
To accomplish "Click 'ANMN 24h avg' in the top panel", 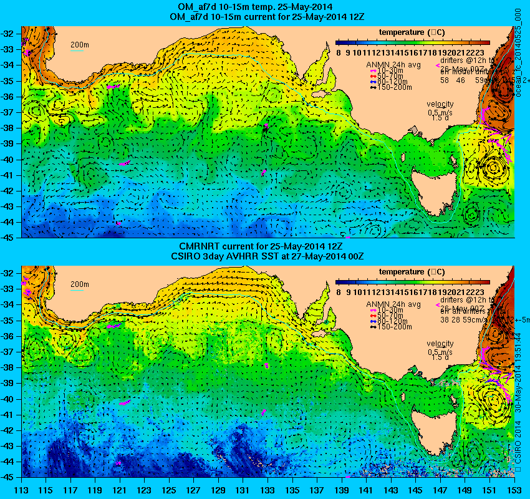I will pos(393,65).
